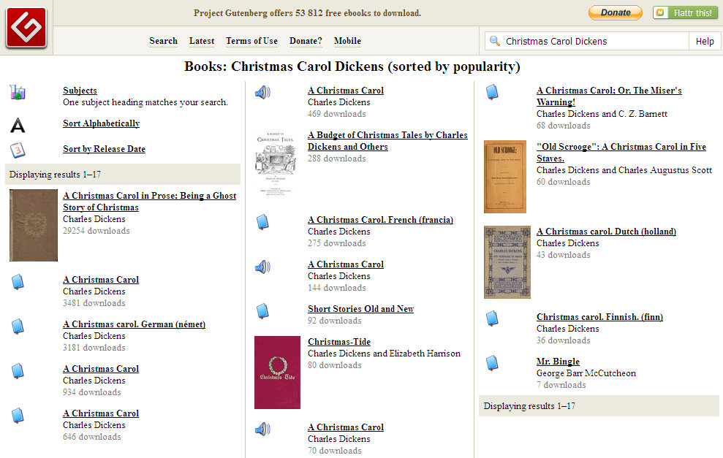The height and width of the screenshot is (458, 723).
Task: Select book icon beside German Christmas carol
Action: (18, 327)
